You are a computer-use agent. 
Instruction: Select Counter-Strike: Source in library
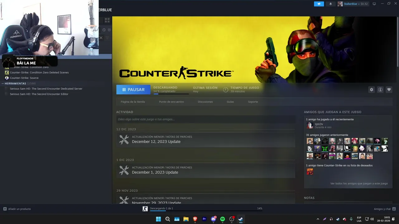pos(24,78)
